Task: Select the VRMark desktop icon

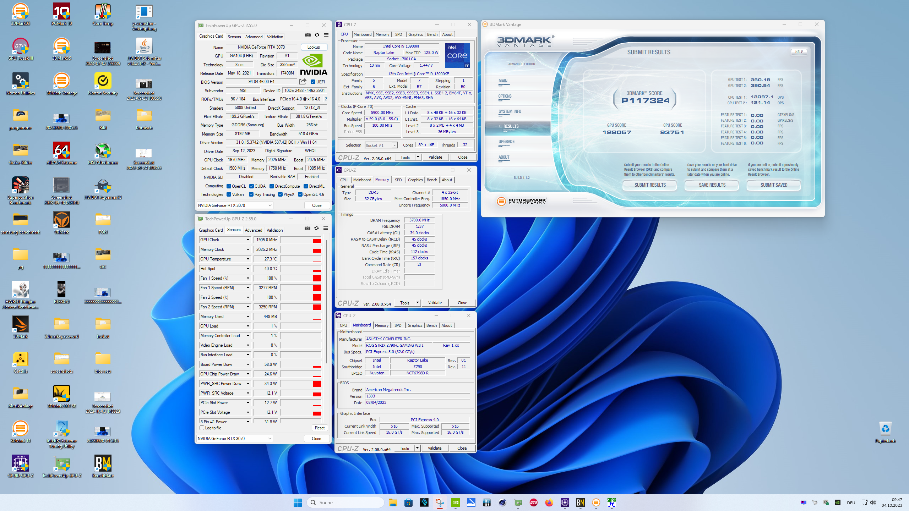Action: pyautogui.click(x=62, y=223)
